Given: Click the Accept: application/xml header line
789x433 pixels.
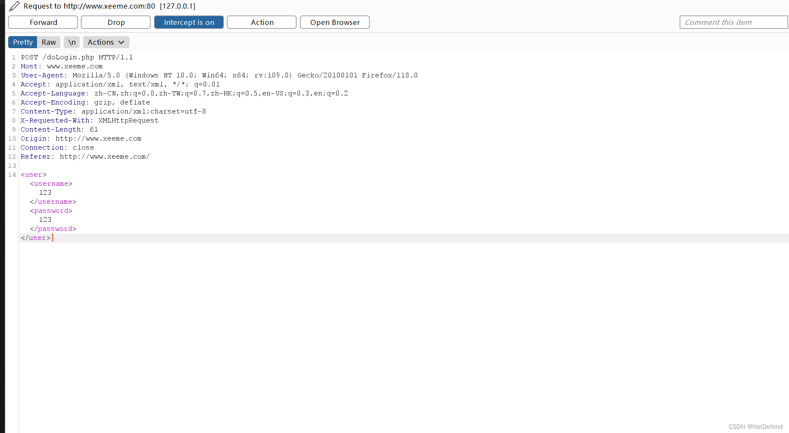Looking at the screenshot, I should (120, 84).
